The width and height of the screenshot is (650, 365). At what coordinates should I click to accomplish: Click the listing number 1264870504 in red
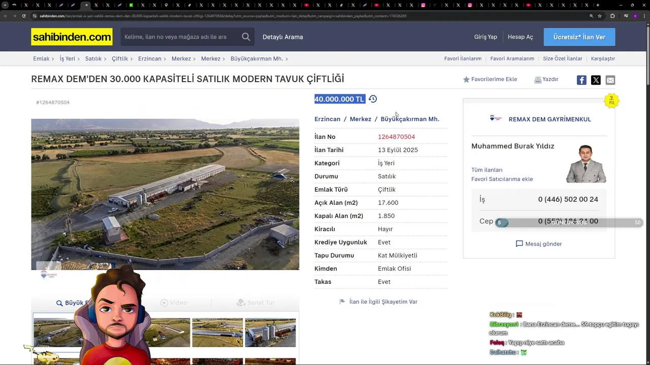pyautogui.click(x=396, y=137)
